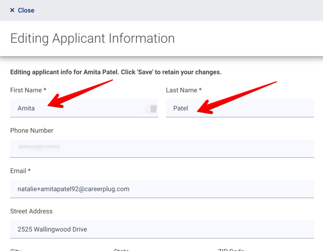Click the Editing Applicant Information heading
This screenshot has height=251, width=323.
(93, 38)
